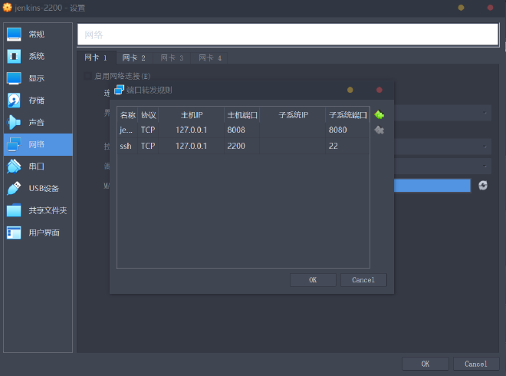The height and width of the screenshot is (376, 506).
Task: Toggle the 启用网络连接 checkbox
Action: pyautogui.click(x=88, y=76)
